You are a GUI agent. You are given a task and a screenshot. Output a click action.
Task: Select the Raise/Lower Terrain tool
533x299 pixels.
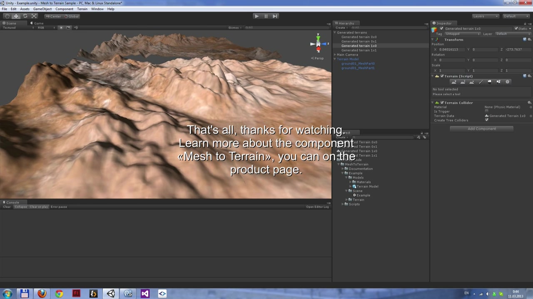pos(454,82)
